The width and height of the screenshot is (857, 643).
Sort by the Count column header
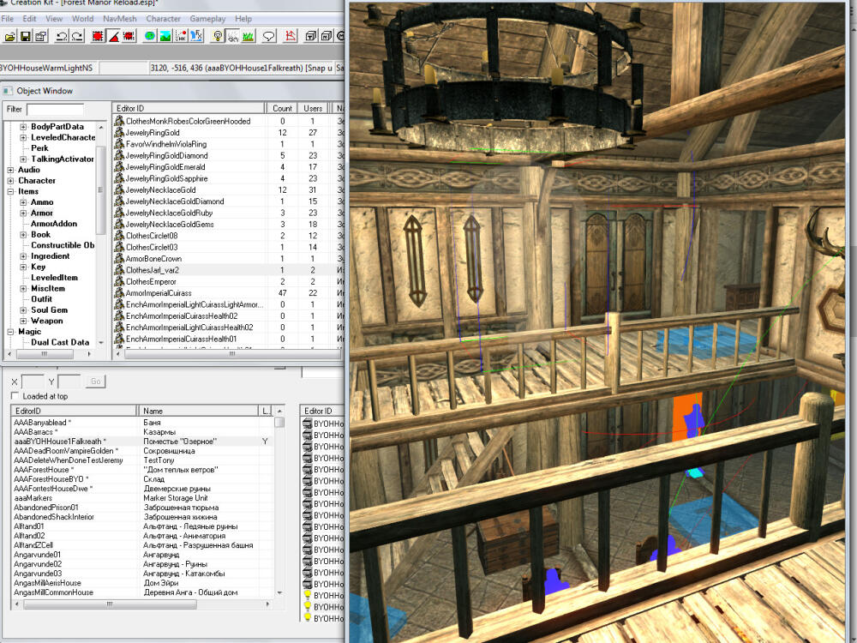pos(283,108)
